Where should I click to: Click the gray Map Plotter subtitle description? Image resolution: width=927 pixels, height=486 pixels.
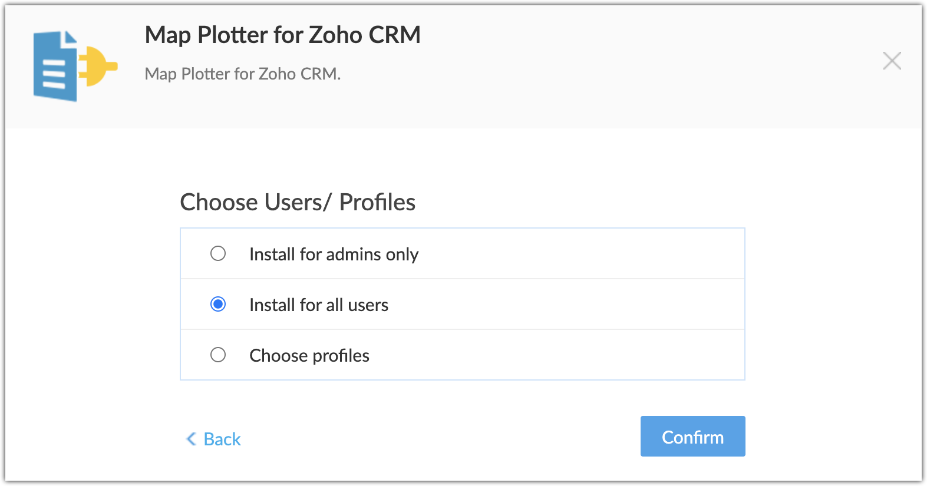pos(243,74)
